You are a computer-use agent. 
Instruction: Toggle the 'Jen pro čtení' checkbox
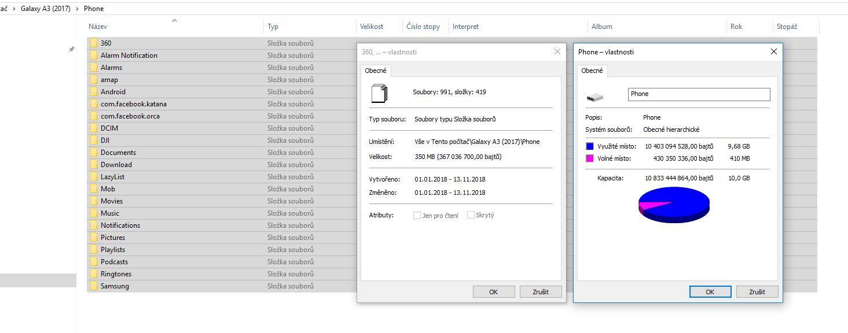click(417, 216)
